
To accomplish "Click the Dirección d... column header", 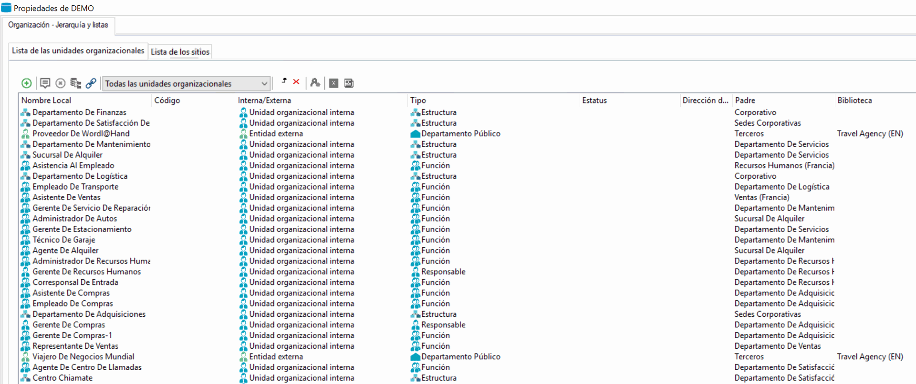I will [706, 101].
